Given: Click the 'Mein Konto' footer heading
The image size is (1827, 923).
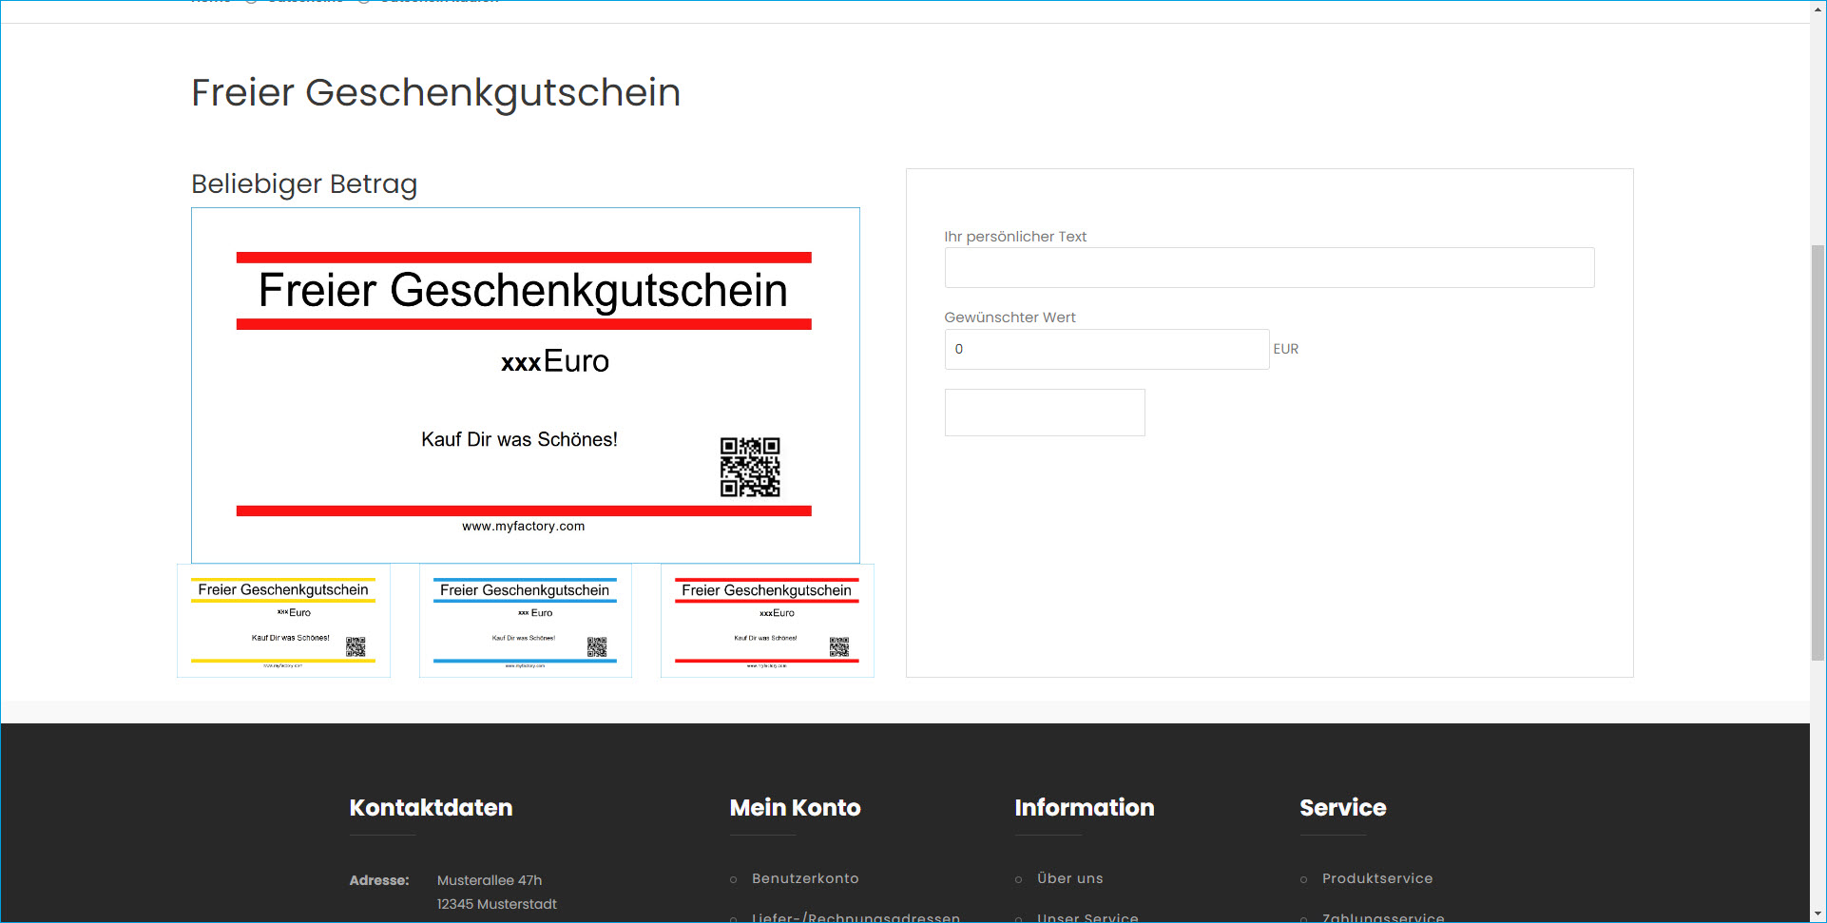Looking at the screenshot, I should pos(795,808).
